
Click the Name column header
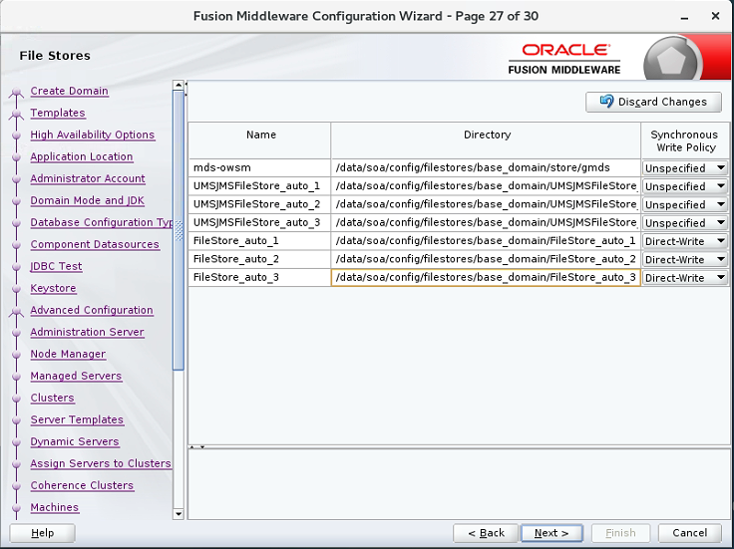pos(260,140)
